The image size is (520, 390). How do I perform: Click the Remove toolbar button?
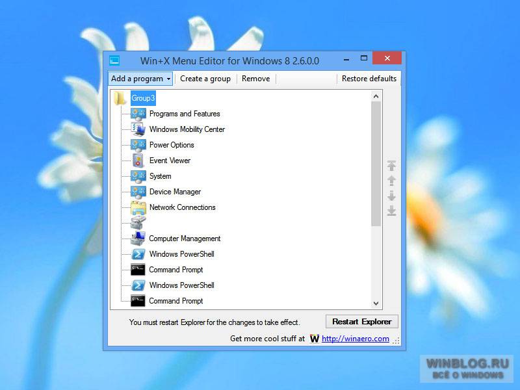click(255, 79)
